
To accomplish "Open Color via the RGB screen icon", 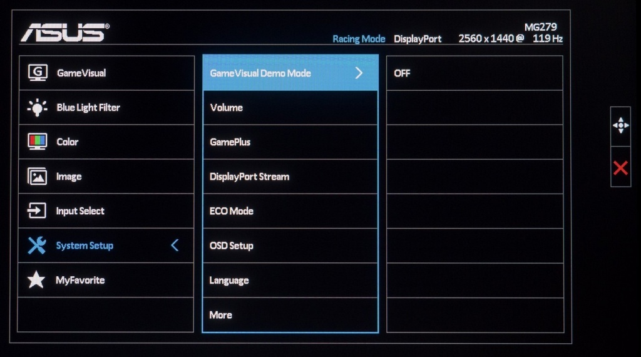I will (x=37, y=142).
